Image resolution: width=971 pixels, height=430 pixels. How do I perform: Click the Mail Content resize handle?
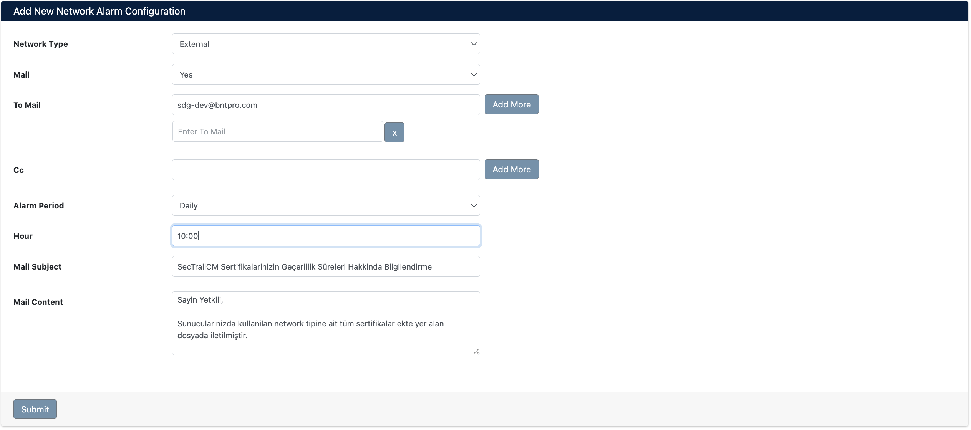point(477,351)
